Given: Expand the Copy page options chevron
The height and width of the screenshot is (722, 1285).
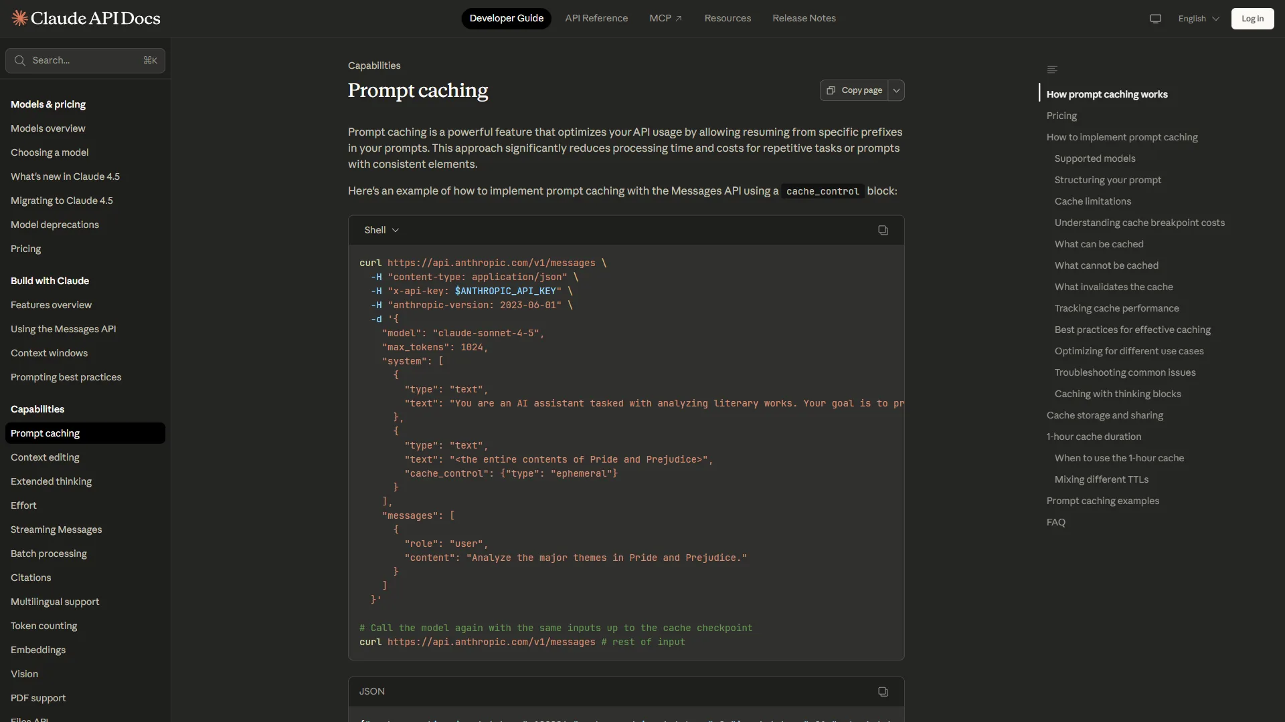Looking at the screenshot, I should [896, 90].
